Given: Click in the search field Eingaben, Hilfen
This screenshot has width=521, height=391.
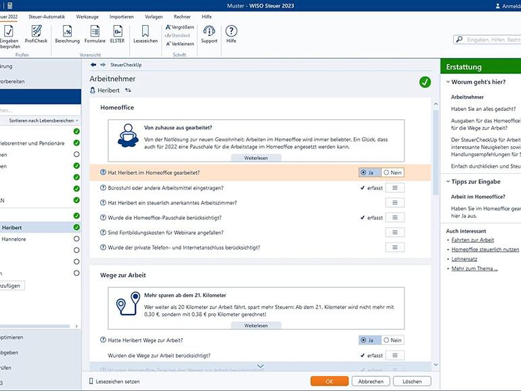Looking at the screenshot, I should (x=487, y=39).
